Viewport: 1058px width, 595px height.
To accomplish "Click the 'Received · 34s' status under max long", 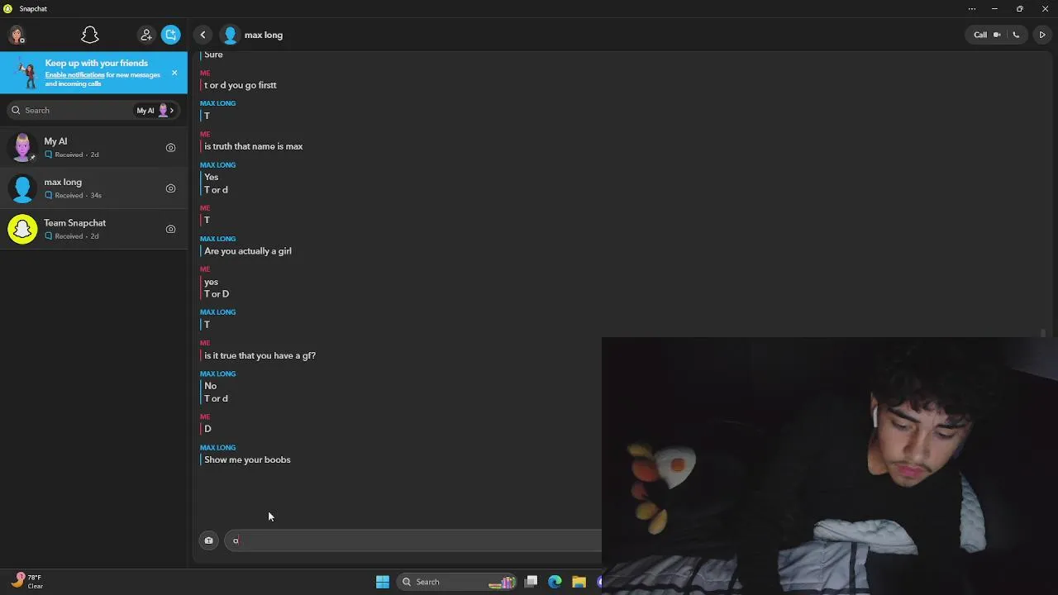I will coord(73,196).
